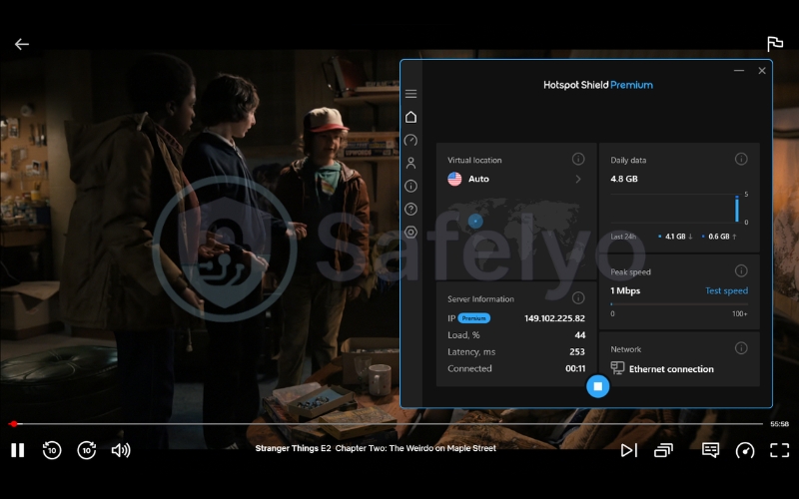Click the remaining time 55:58
This screenshot has height=499, width=799.
coord(779,423)
